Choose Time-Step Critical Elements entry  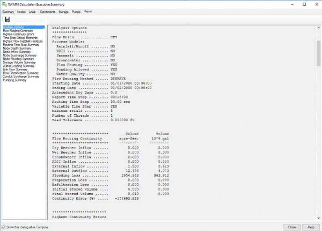coord(20,37)
